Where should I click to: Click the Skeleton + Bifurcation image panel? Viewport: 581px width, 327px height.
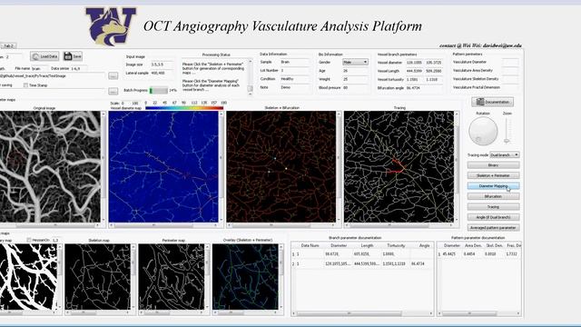pos(281,166)
